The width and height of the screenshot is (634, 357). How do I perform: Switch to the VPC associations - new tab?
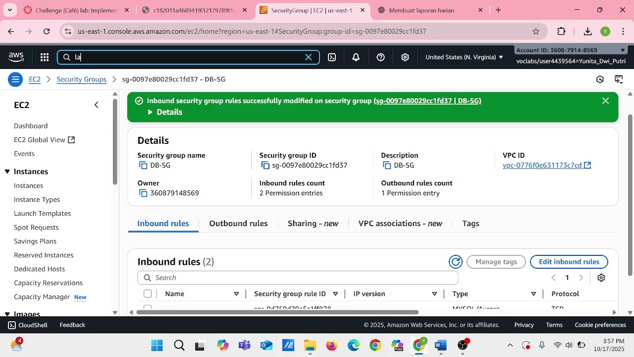(x=400, y=224)
